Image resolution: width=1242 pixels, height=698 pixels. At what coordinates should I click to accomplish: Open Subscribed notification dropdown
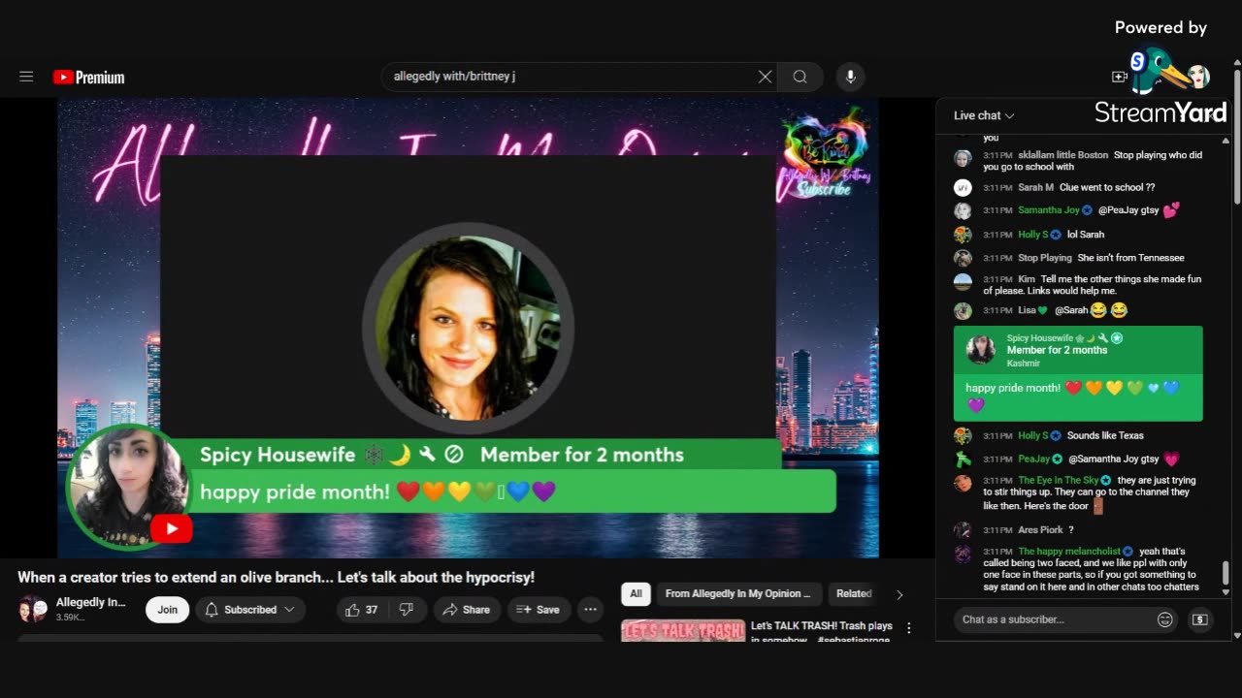(250, 610)
